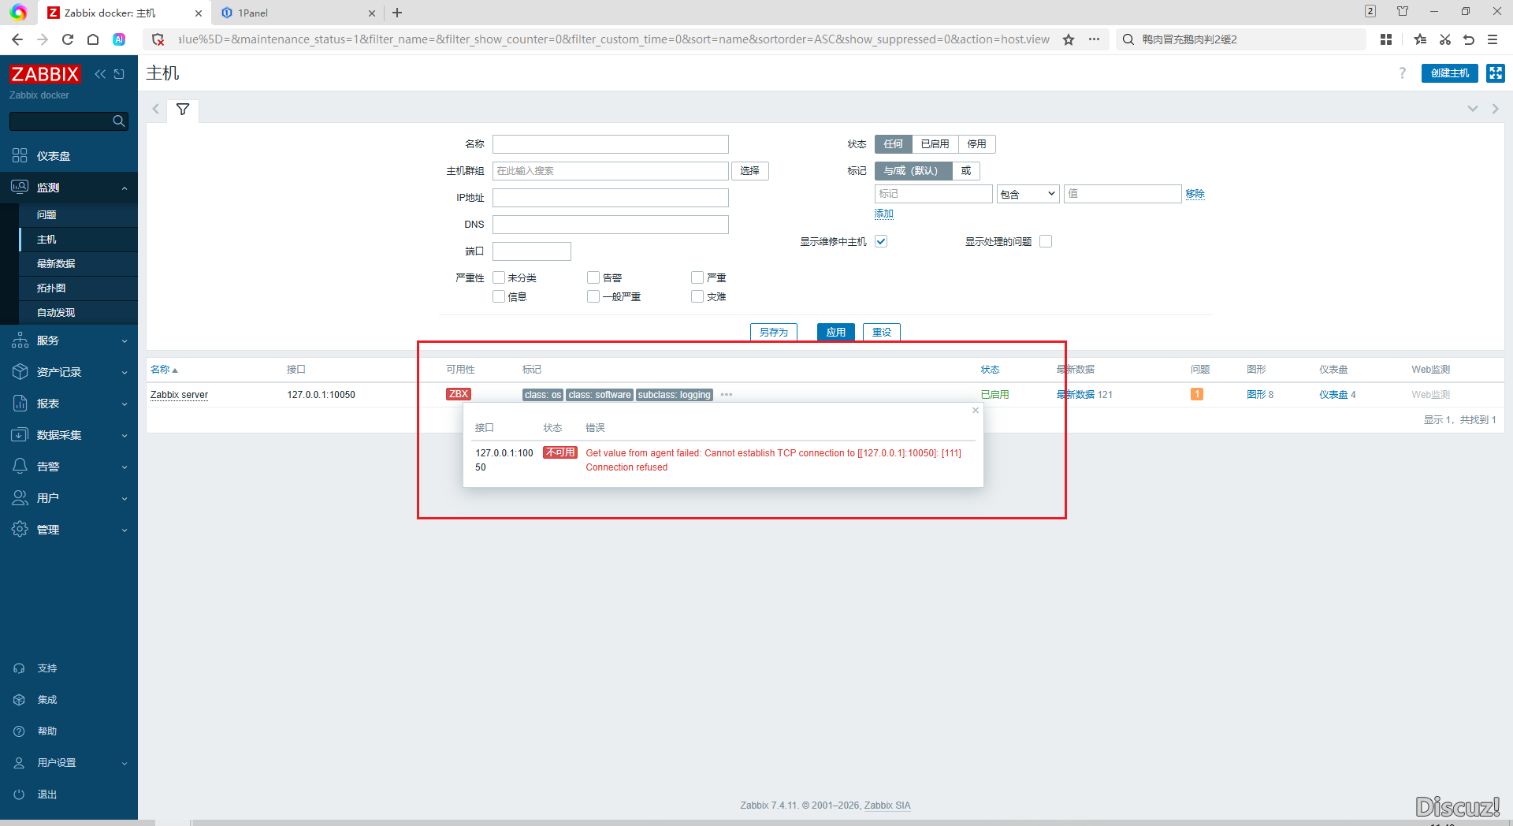Screen dimensions: 1513x826
Task: Focus the 主机群组 search field
Action: [611, 171]
